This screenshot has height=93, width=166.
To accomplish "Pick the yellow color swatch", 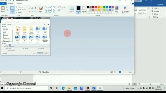I will (x=102, y=7).
